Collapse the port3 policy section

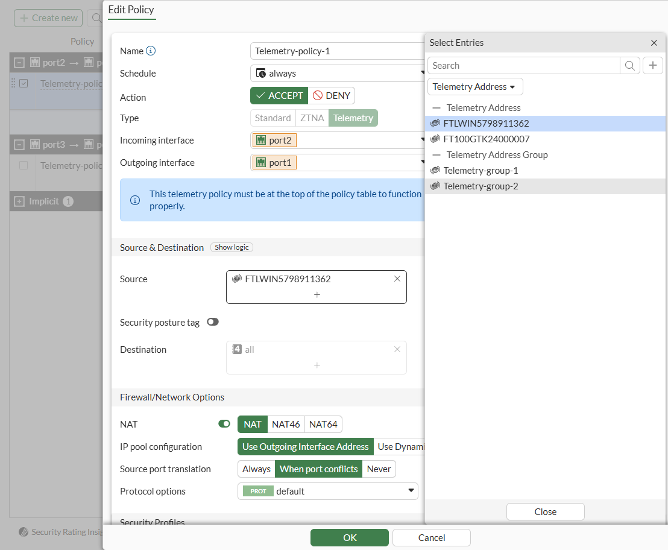(19, 145)
